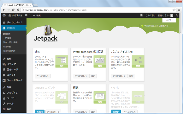This screenshot has width=183, height=114.
Task: Select the Jetpack sidebar menu item
Action: click(14, 28)
